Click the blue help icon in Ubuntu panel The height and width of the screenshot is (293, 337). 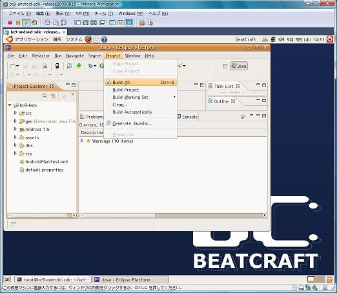(104, 39)
